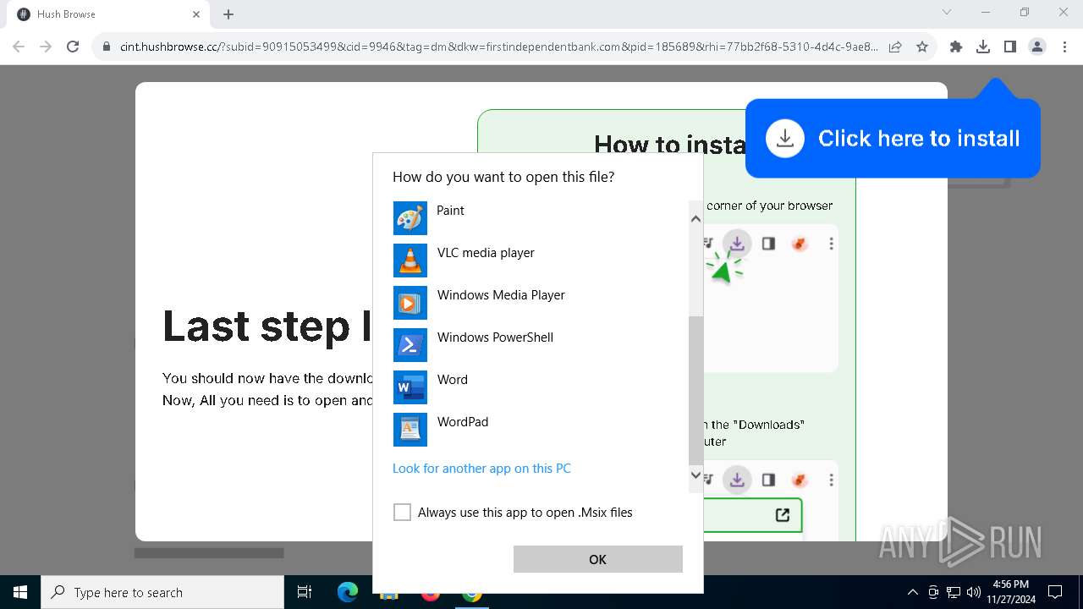1083x609 pixels.
Task: Toggle Chrome side panel icon
Action: 1010,47
